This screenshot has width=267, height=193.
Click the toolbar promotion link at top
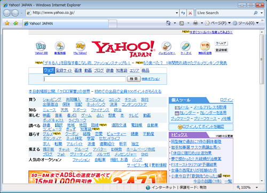211,32
